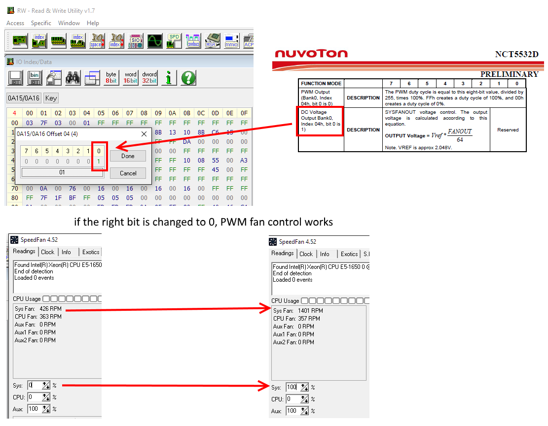Image resolution: width=548 pixels, height=426 pixels.
Task: Switch to byte 8bit view
Action: coord(111,77)
